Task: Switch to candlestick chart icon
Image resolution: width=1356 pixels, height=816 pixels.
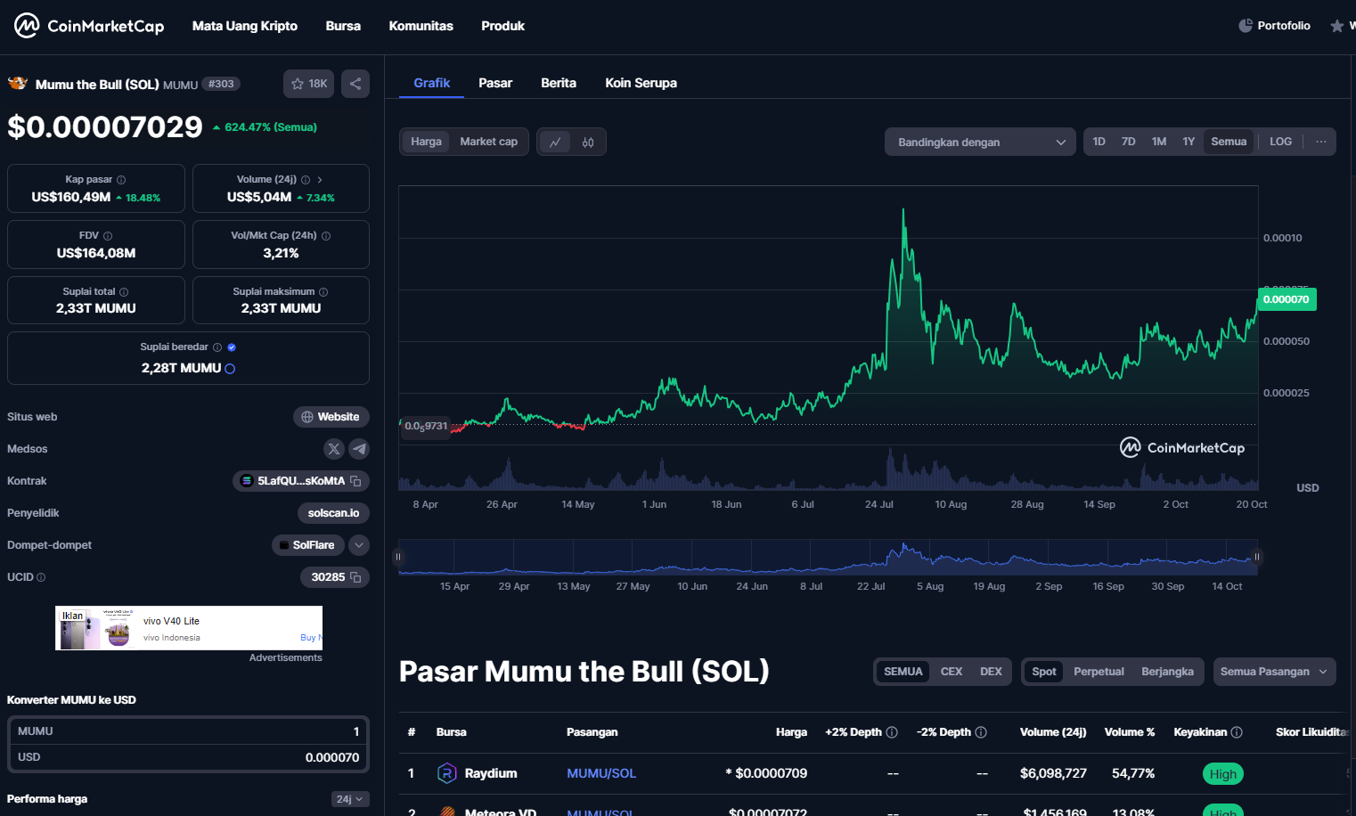Action: click(x=588, y=142)
